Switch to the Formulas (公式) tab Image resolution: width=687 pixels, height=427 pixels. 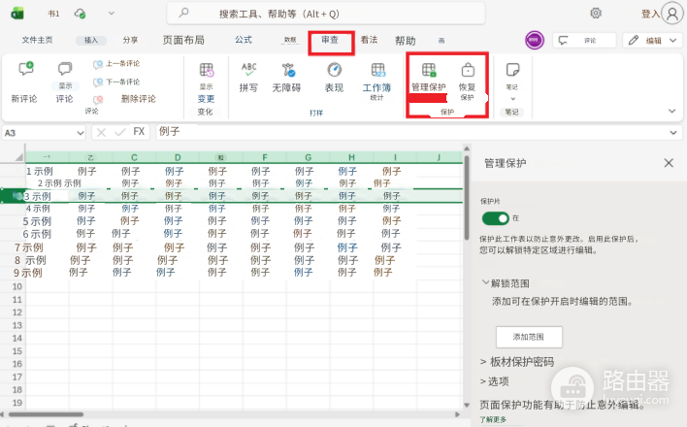(x=244, y=40)
